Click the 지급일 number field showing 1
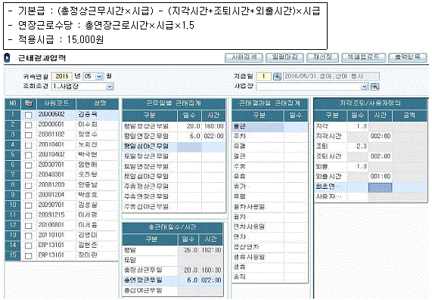Viewport: 432px width, 300px height. [x=264, y=76]
